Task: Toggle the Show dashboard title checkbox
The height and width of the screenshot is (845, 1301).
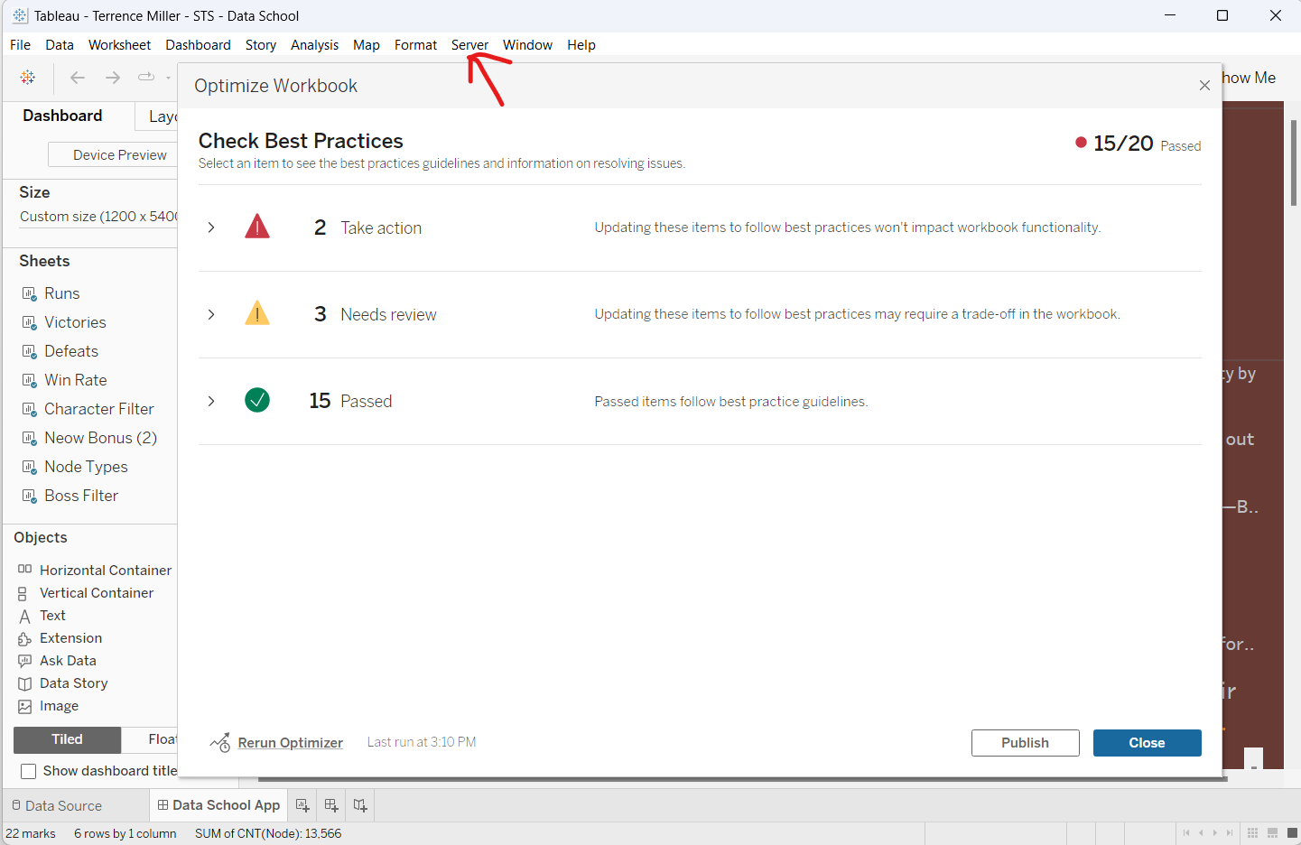Action: click(29, 771)
